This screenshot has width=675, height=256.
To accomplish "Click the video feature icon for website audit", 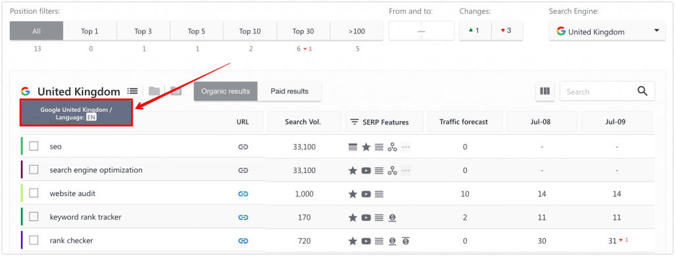I will click(x=366, y=194).
